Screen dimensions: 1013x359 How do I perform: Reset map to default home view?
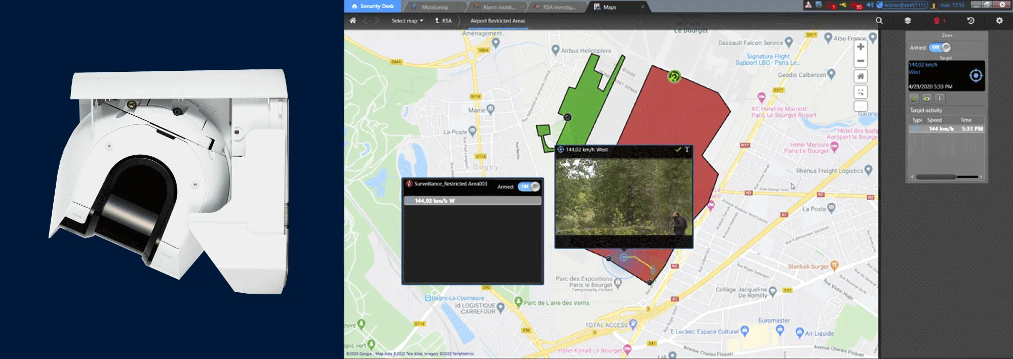[x=861, y=76]
